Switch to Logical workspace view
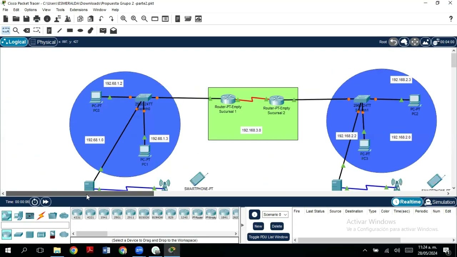 pyautogui.click(x=14, y=42)
